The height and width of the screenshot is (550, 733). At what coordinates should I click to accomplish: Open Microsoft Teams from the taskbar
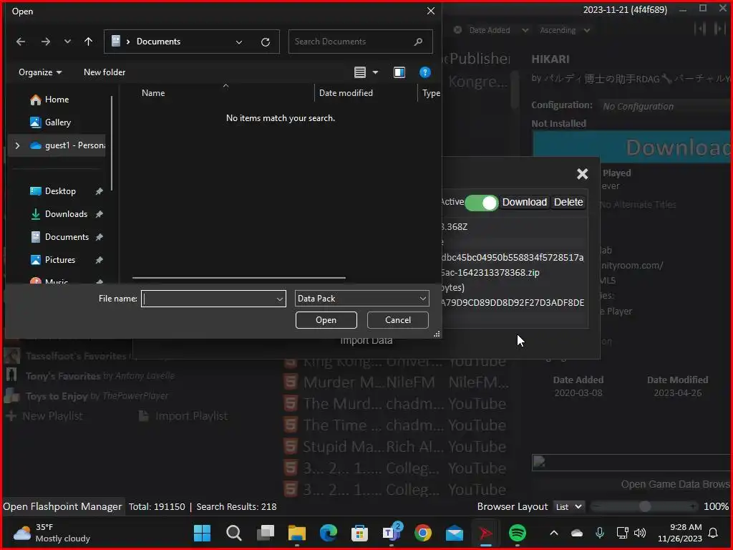(392, 533)
